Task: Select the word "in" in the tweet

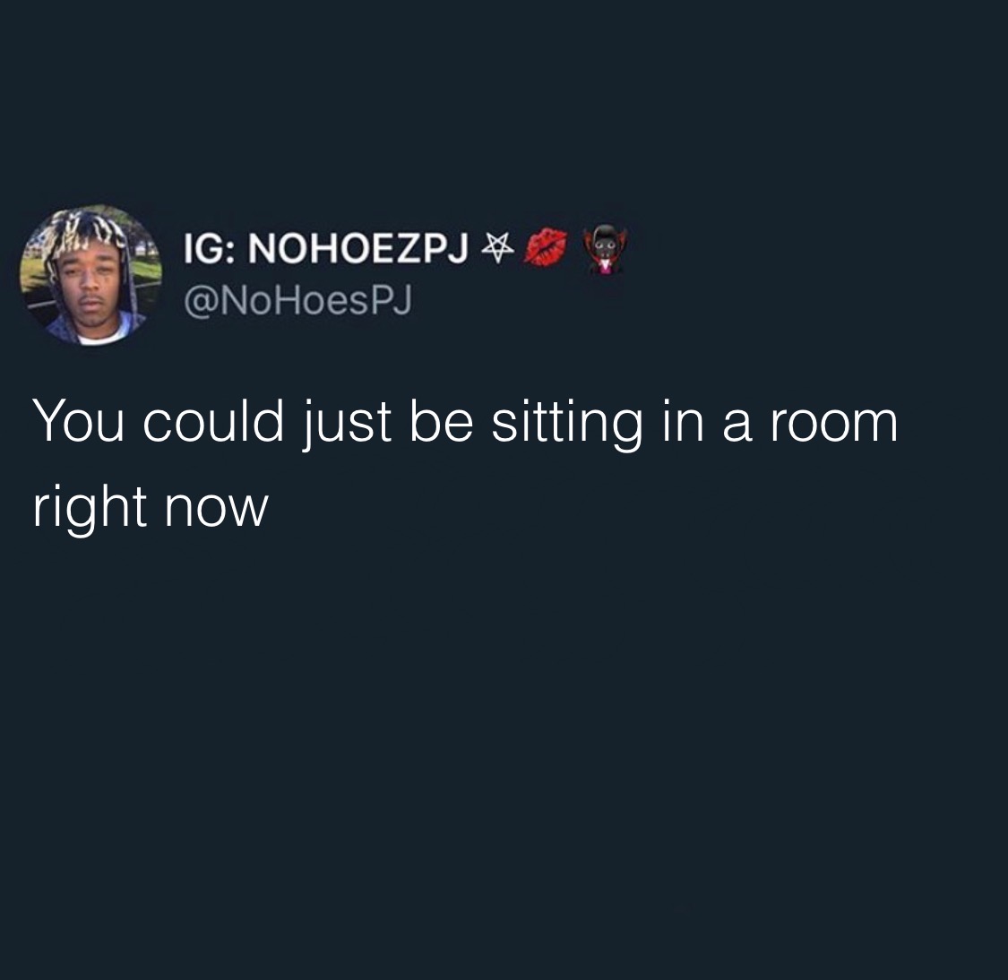Action: click(x=683, y=422)
